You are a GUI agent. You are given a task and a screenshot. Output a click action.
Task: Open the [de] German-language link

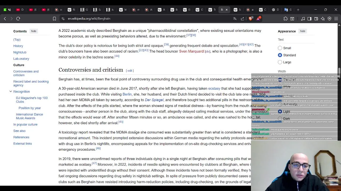point(208,51)
